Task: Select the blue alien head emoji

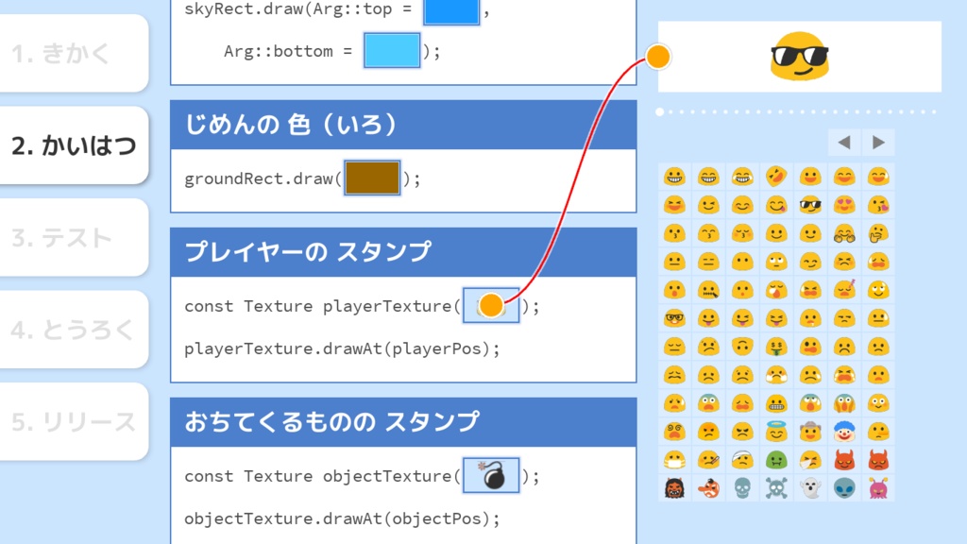Action: click(844, 488)
